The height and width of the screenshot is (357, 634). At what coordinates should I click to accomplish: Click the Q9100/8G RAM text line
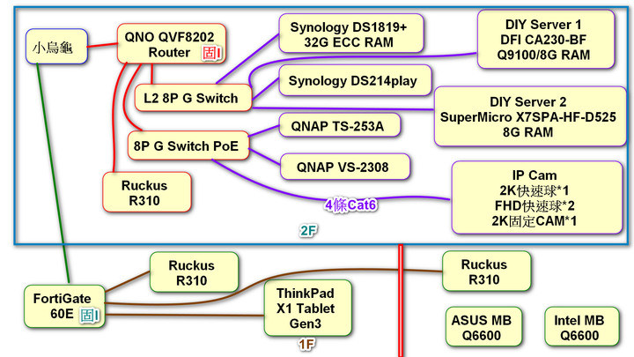tap(543, 55)
